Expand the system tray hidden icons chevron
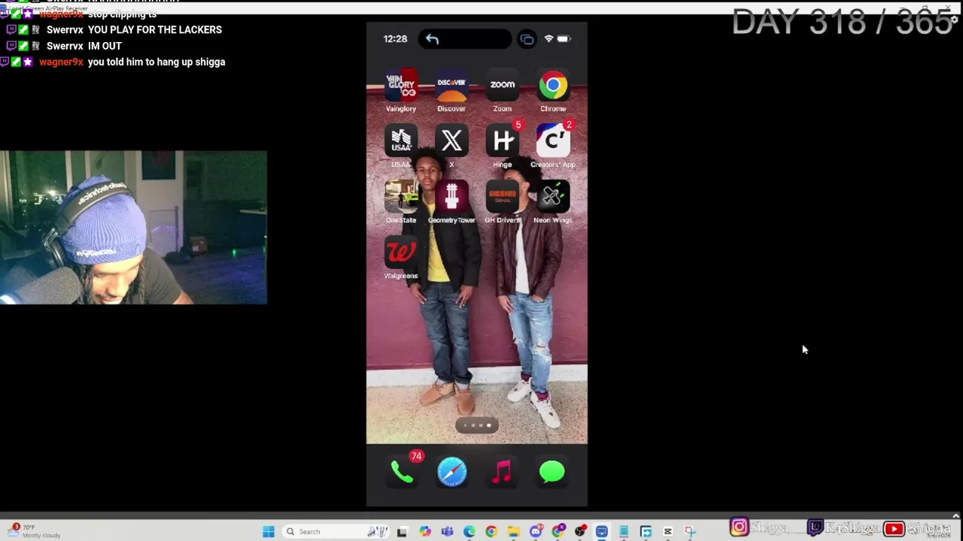Screen dimensions: 963x541 coord(955,516)
